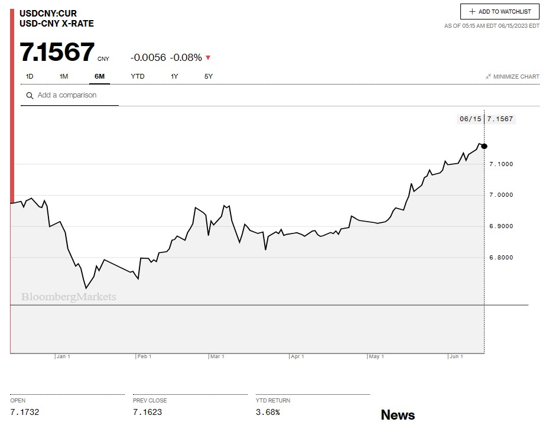This screenshot has width=549, height=422.
Task: Click the Minimize Chart text link
Action: pyautogui.click(x=516, y=77)
